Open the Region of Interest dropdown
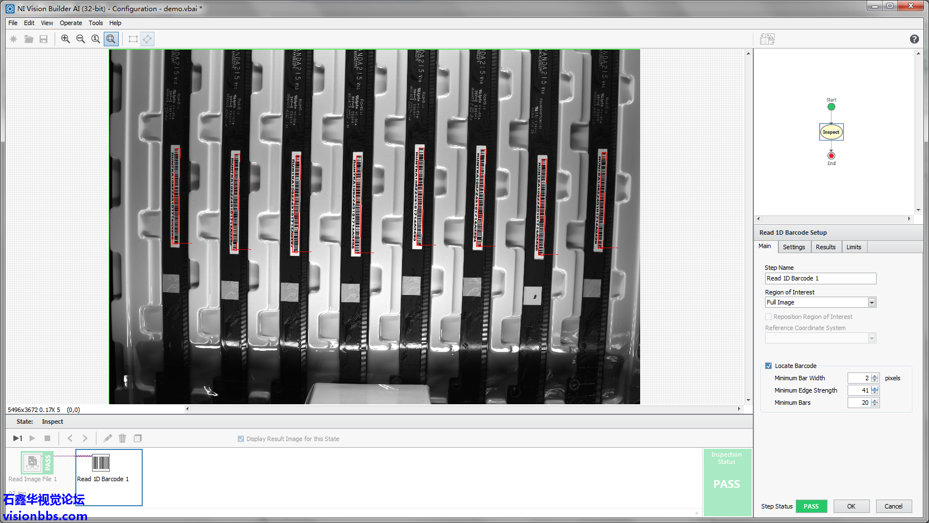This screenshot has height=523, width=929. point(872,302)
